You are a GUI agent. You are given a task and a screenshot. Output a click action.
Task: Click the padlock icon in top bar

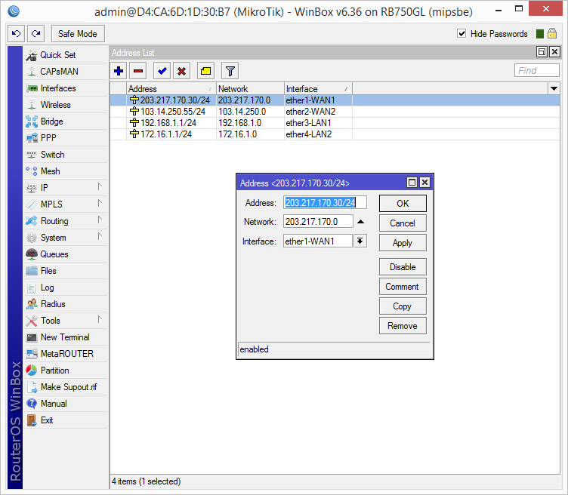(x=552, y=34)
